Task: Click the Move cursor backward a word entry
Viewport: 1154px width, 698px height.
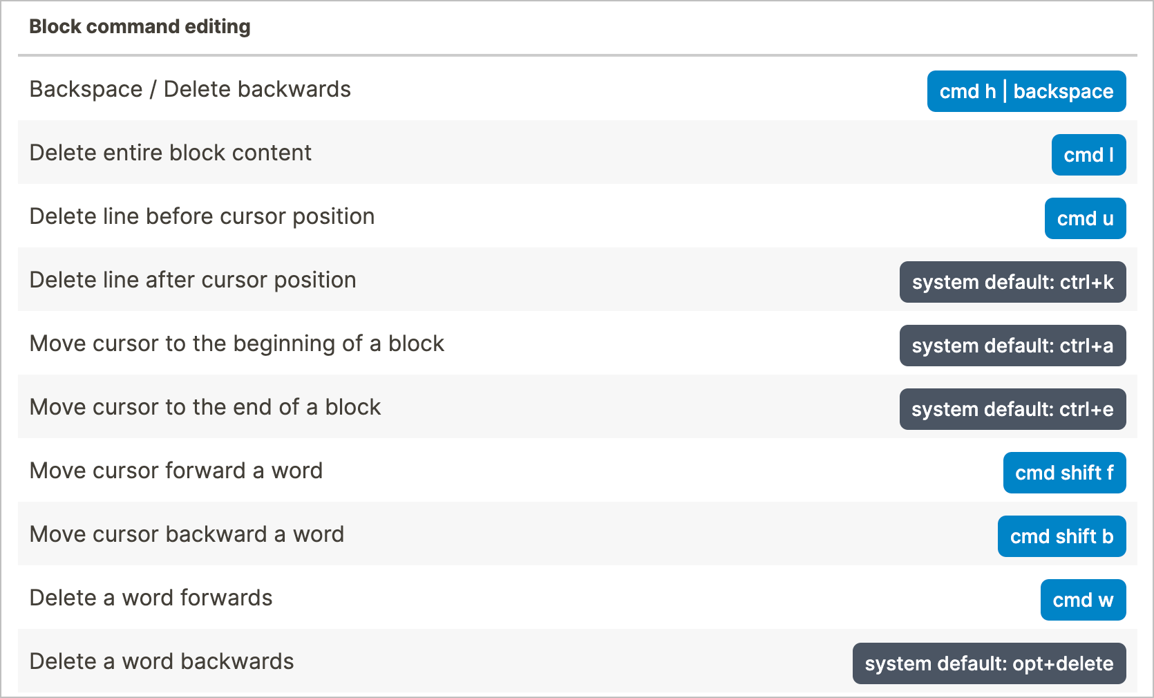Action: click(187, 534)
